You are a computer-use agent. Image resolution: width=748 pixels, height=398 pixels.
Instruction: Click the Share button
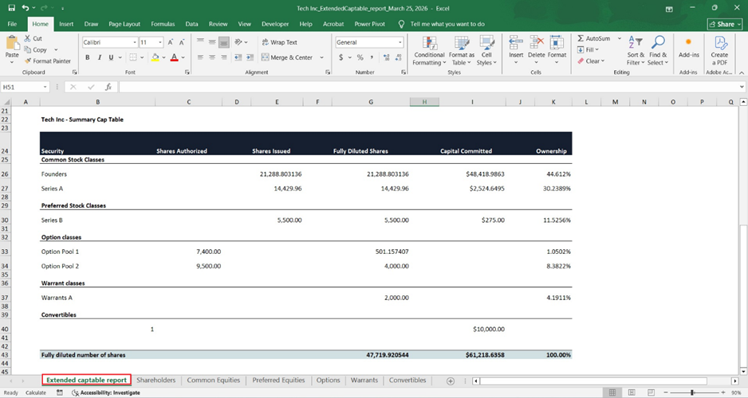pyautogui.click(x=724, y=24)
